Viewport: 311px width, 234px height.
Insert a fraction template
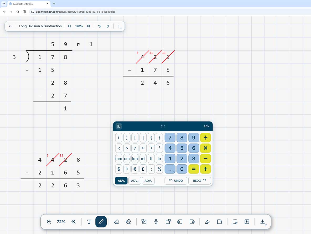(x=156, y=222)
